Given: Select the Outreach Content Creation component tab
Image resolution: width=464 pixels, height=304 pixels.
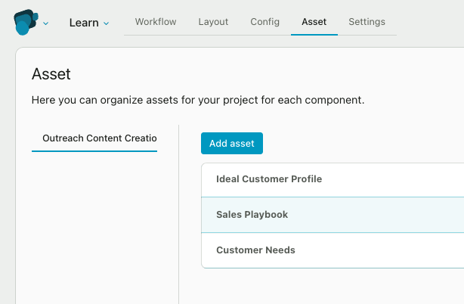Looking at the screenshot, I should (94, 138).
